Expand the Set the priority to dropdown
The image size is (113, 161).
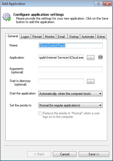click(71, 105)
